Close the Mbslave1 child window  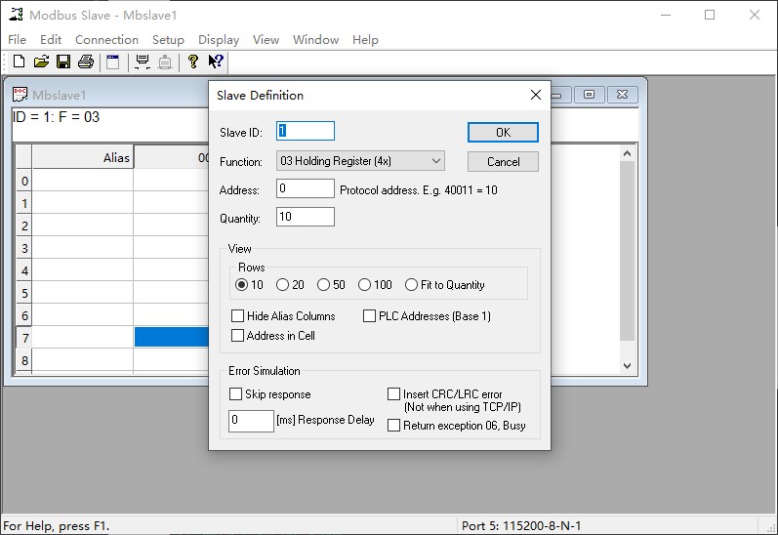point(622,95)
